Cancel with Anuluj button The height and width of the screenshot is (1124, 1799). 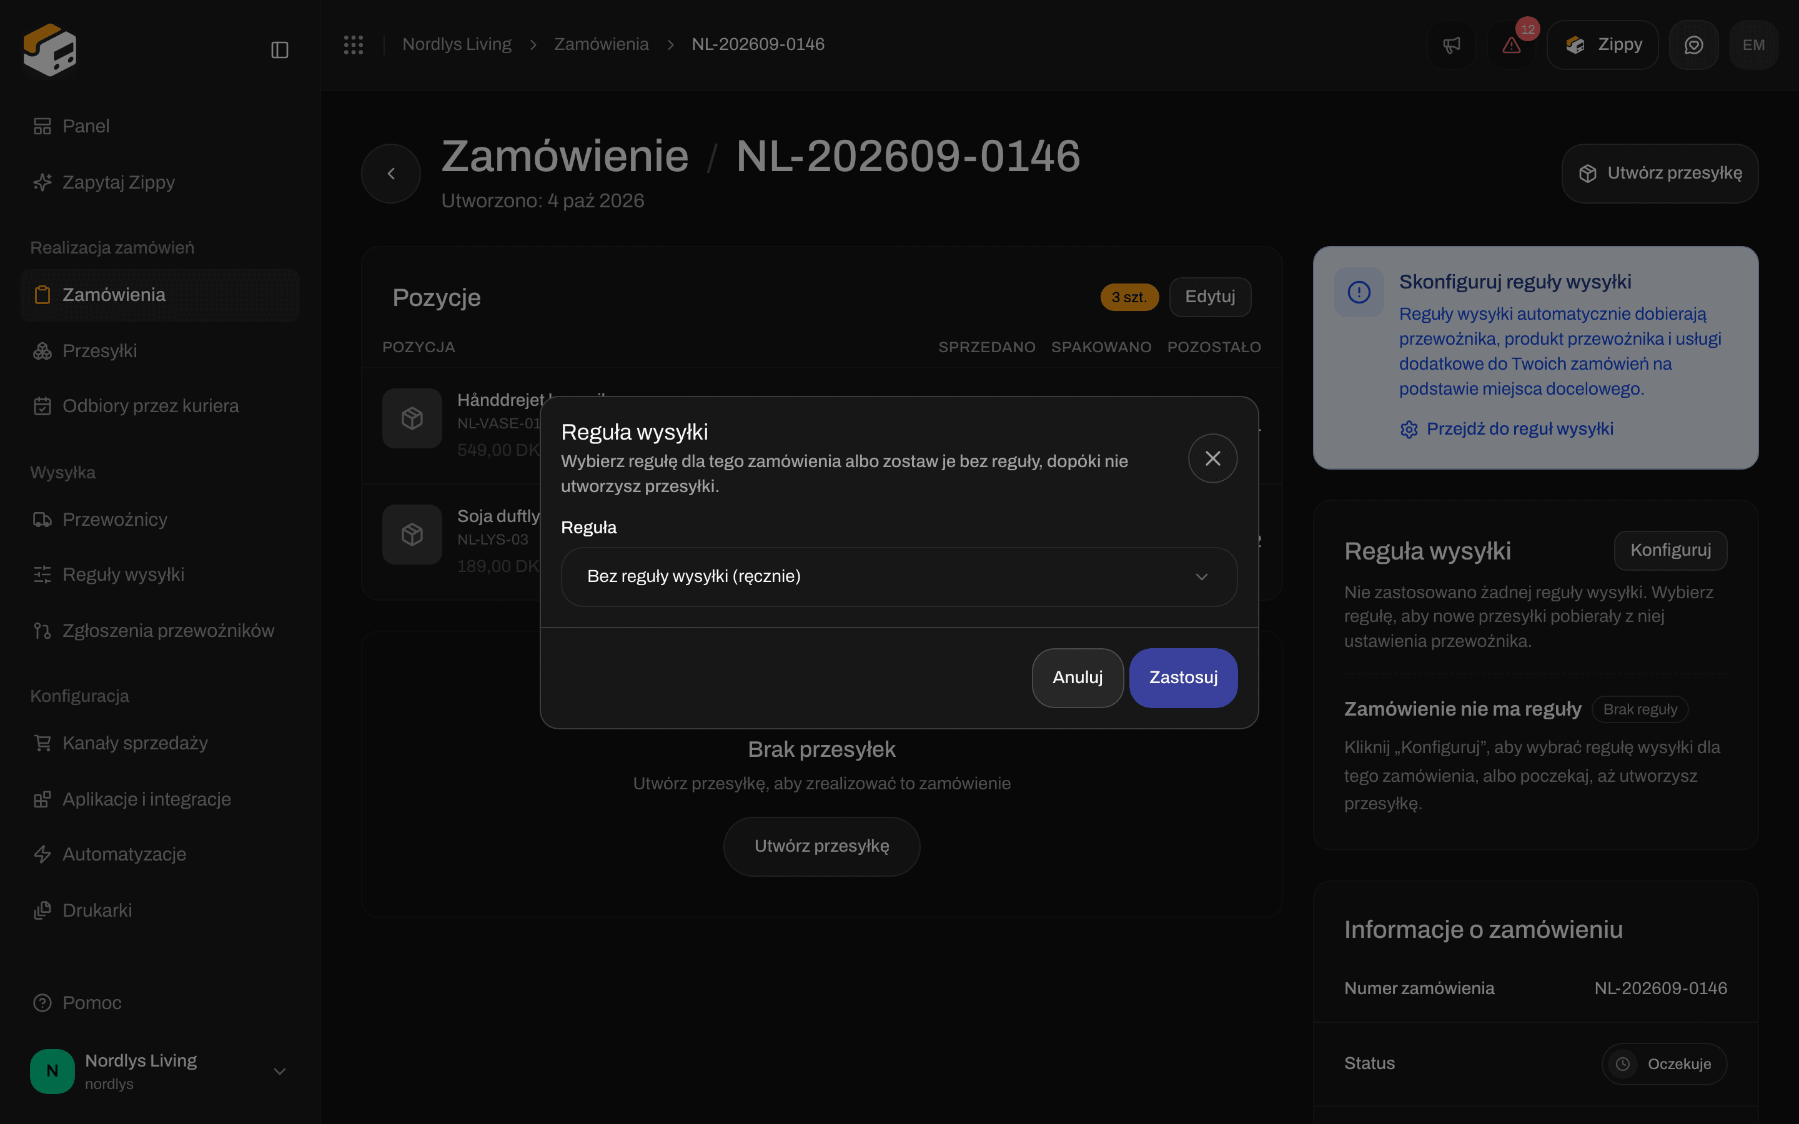(x=1077, y=678)
